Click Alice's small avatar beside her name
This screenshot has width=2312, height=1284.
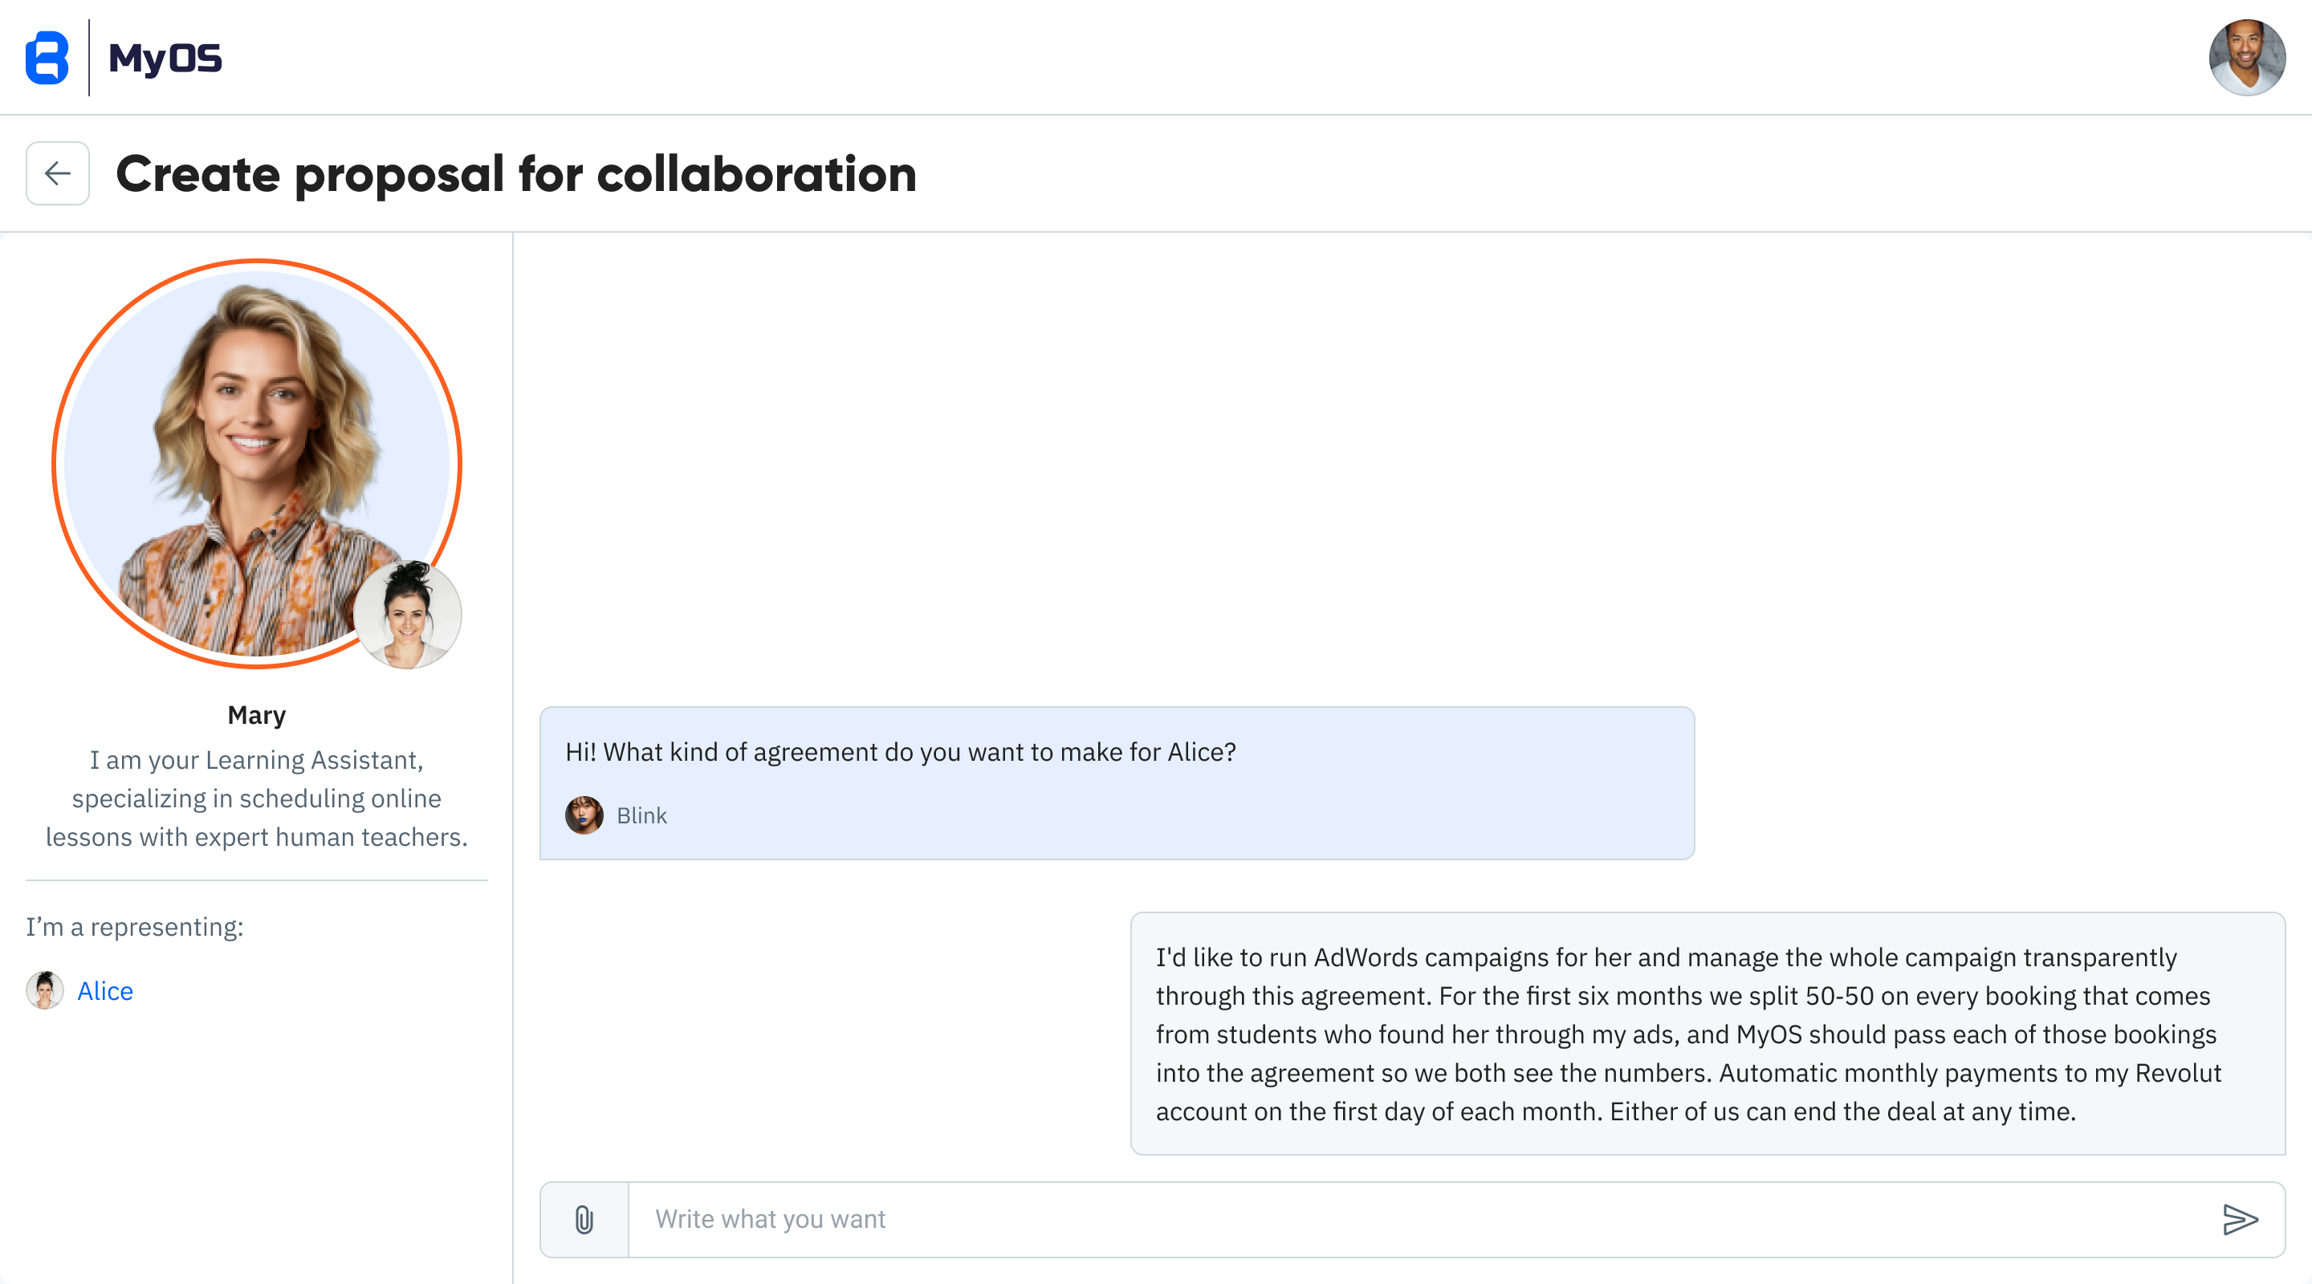(45, 990)
